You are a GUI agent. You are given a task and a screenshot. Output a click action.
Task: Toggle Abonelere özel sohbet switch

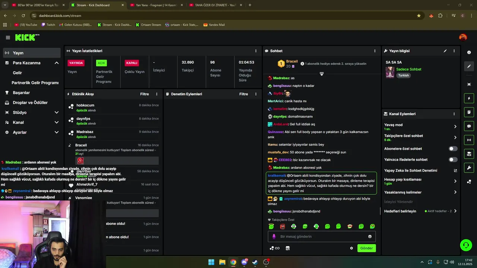click(453, 149)
